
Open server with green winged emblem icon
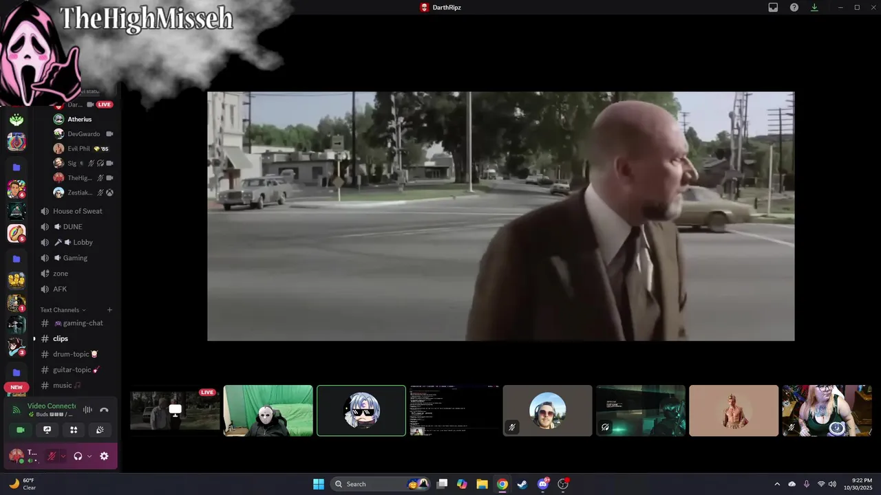[x=17, y=120]
